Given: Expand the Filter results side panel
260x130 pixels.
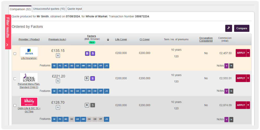Looking at the screenshot, I should point(8,32).
